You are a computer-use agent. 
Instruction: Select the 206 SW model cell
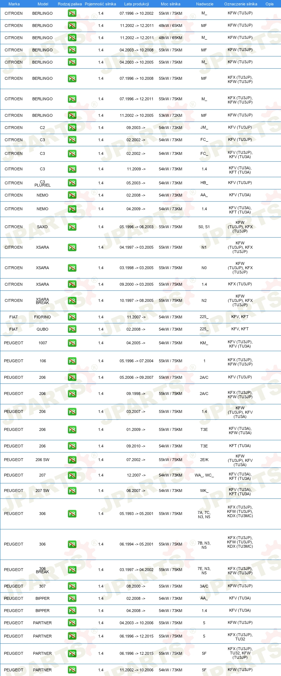point(42,460)
